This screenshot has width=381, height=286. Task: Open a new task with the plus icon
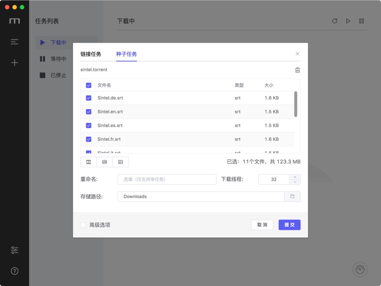click(14, 62)
